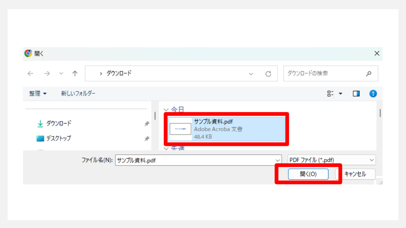
Task: Close the 開く dialog window
Action: point(377,54)
